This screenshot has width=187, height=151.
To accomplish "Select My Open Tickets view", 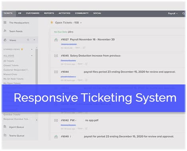I will click(12, 83).
